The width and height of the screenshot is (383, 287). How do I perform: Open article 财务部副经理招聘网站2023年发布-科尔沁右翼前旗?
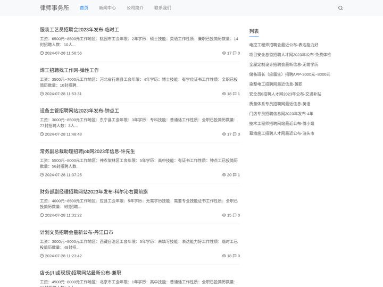pyautogui.click(x=94, y=192)
